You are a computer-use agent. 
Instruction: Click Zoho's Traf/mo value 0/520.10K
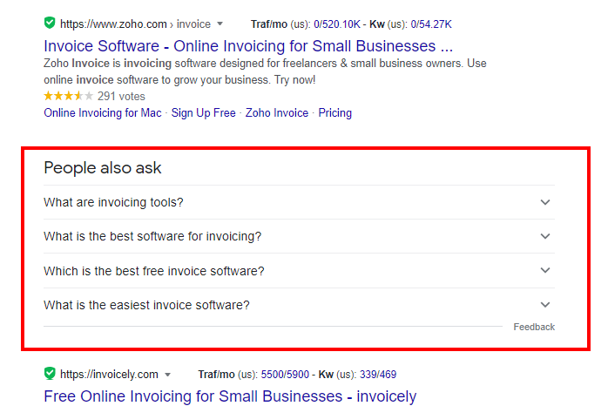pos(346,24)
